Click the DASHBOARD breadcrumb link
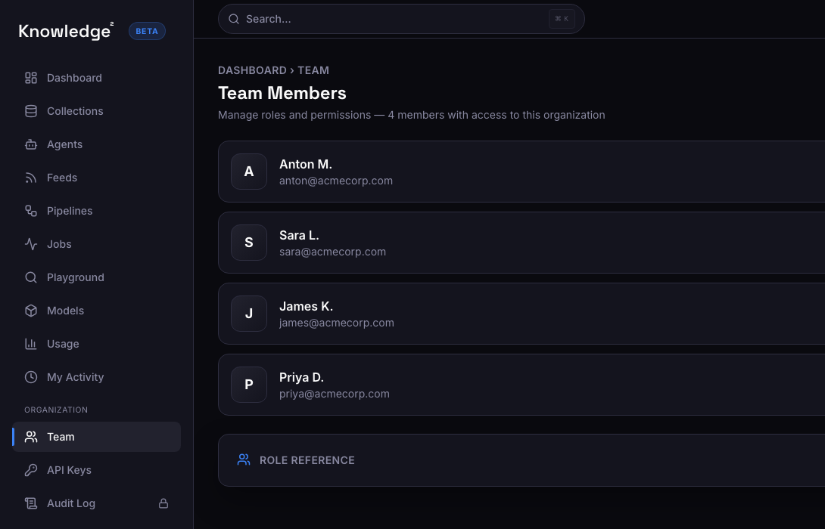Image resolution: width=825 pixels, height=529 pixels. tap(252, 70)
